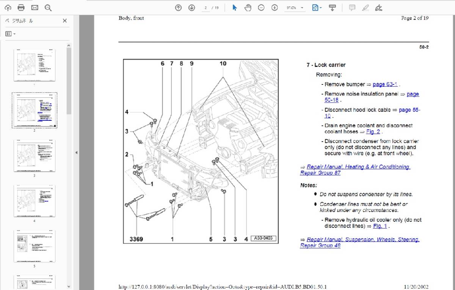Zoom in with plus button
455x290 pixels.
click(275, 8)
